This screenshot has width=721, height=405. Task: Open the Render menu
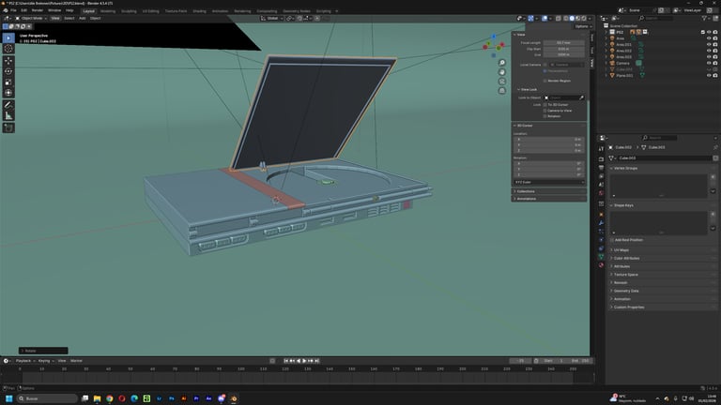(38, 10)
